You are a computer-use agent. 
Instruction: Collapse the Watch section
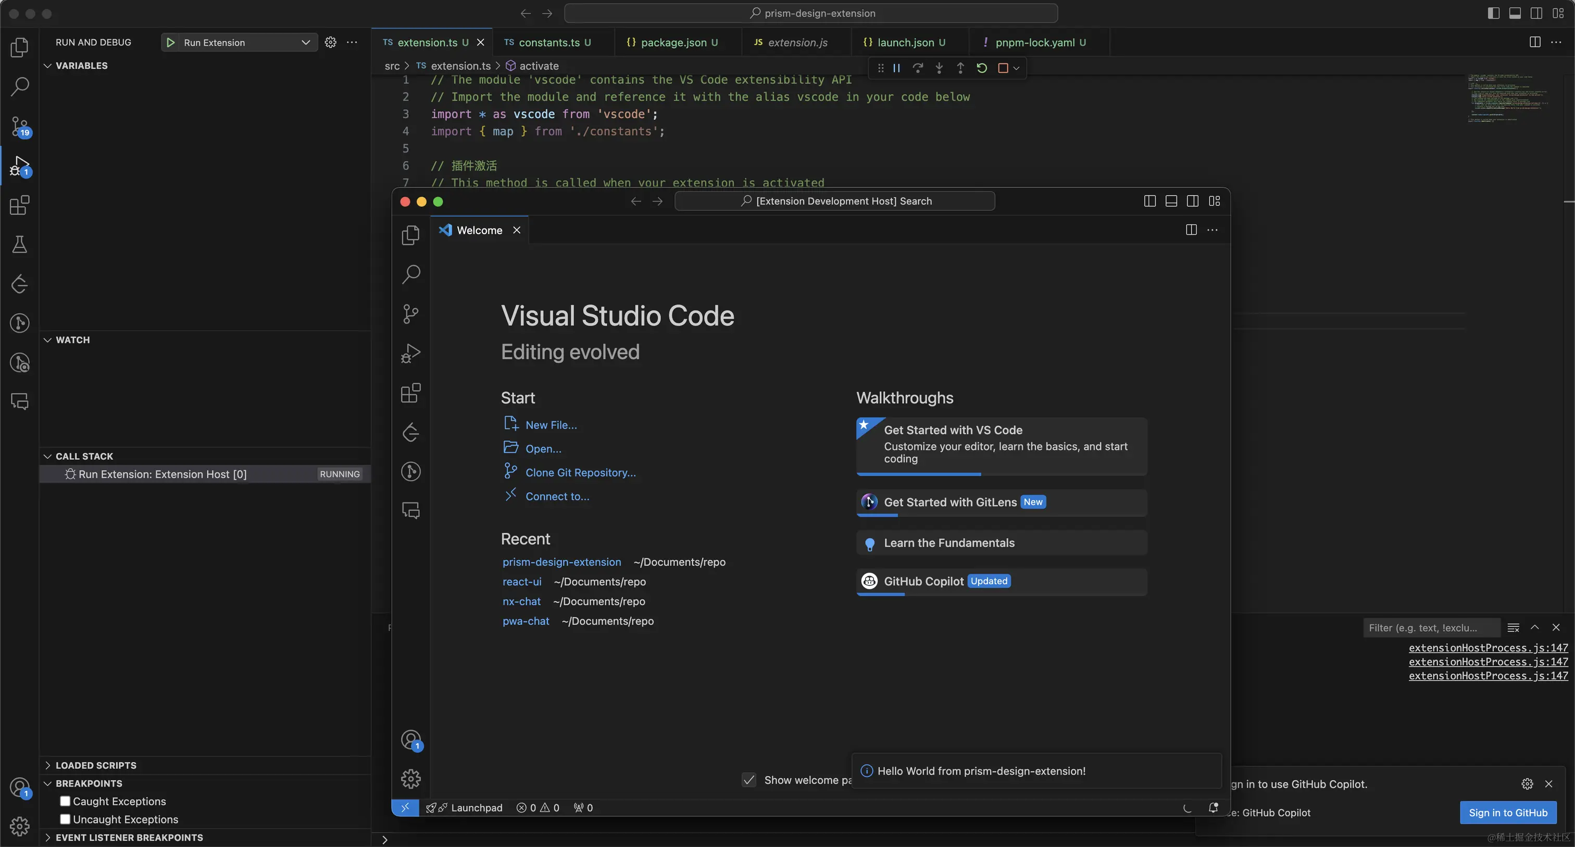72,340
